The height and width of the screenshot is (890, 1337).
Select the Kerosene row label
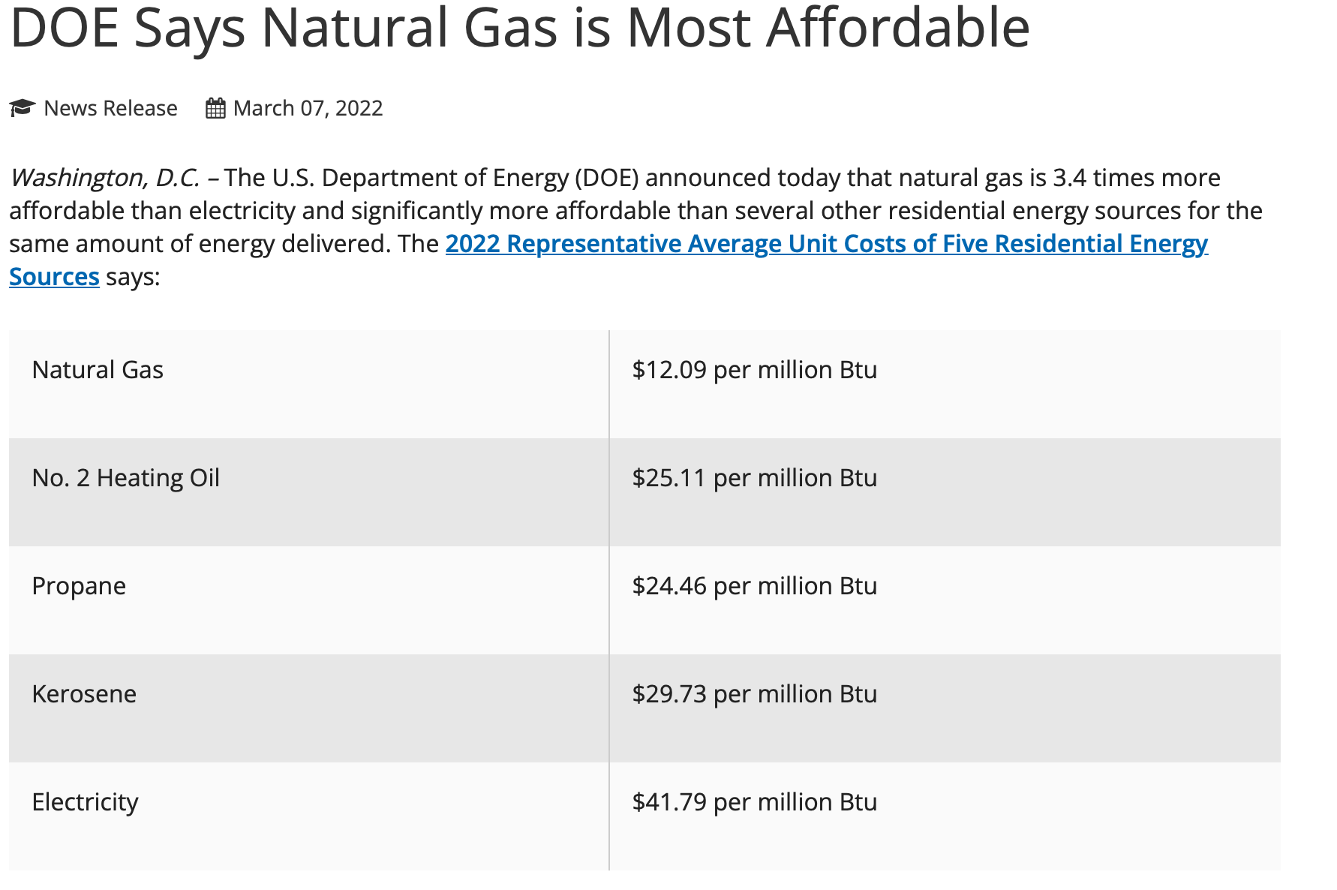coord(84,694)
